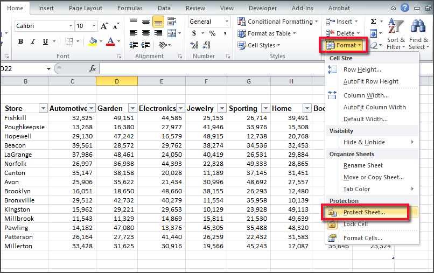This screenshot has width=434, height=273.
Task: Open the Developer tab
Action: coord(263,8)
